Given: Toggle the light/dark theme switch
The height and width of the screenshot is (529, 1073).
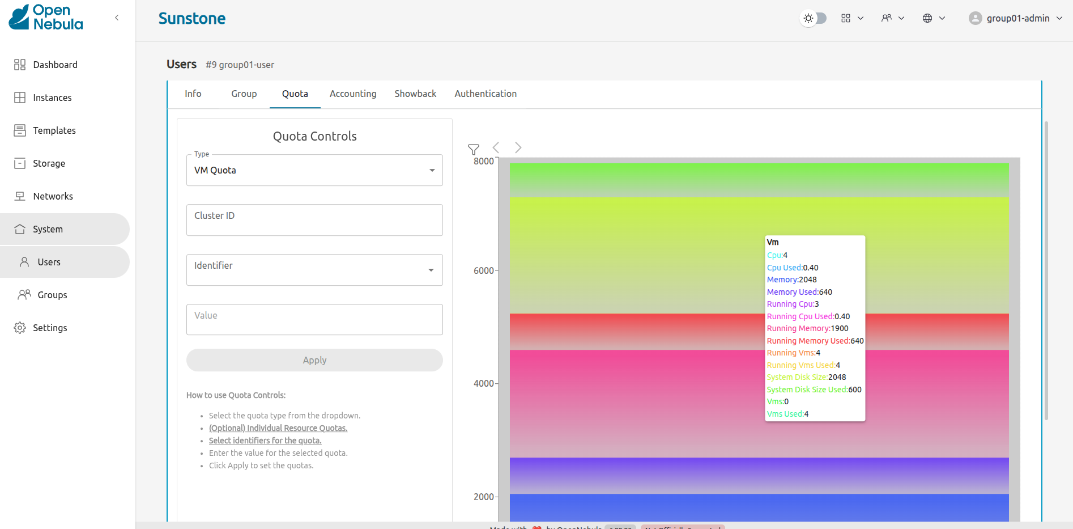Looking at the screenshot, I should [x=814, y=18].
